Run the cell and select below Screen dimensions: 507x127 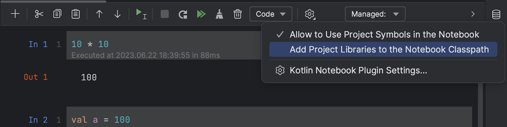141,14
